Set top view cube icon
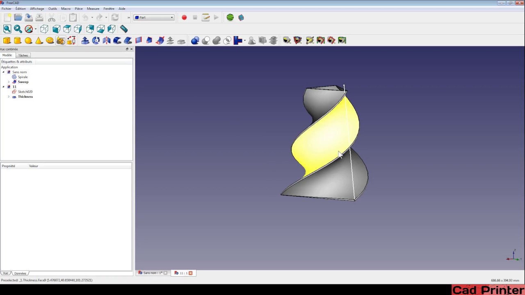This screenshot has width=525, height=295. click(67, 29)
